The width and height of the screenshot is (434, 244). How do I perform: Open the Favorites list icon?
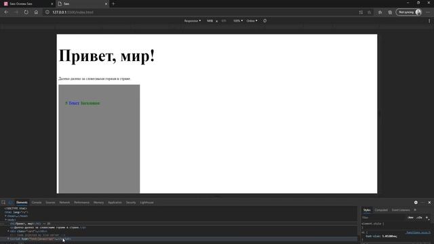point(380,12)
